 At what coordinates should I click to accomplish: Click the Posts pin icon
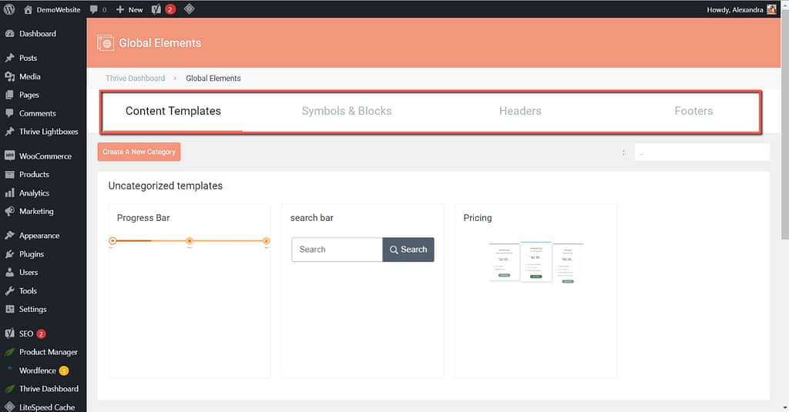pyautogui.click(x=9, y=58)
